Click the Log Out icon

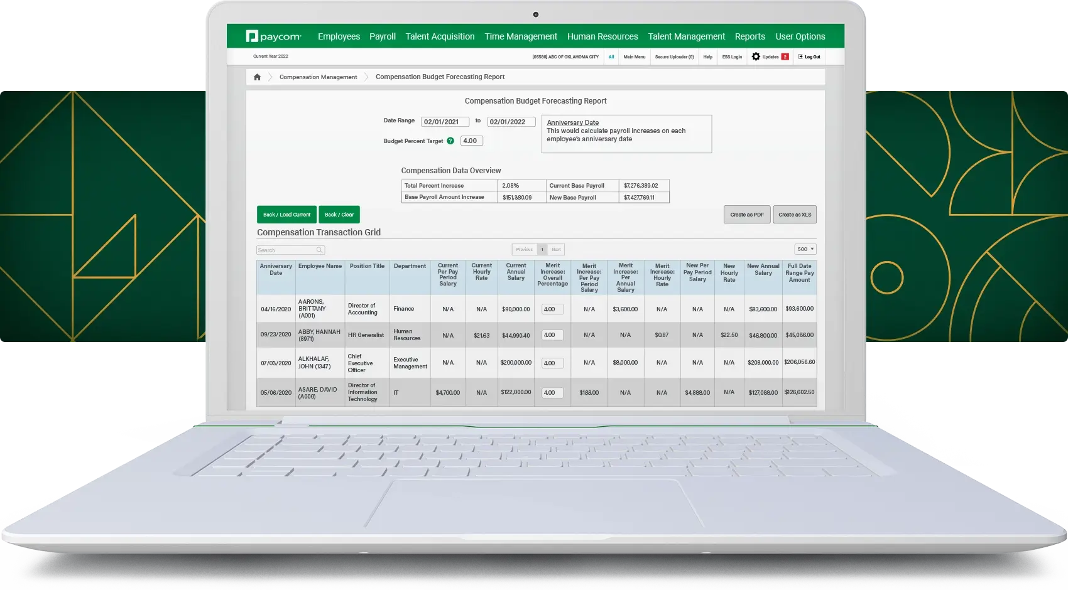801,56
